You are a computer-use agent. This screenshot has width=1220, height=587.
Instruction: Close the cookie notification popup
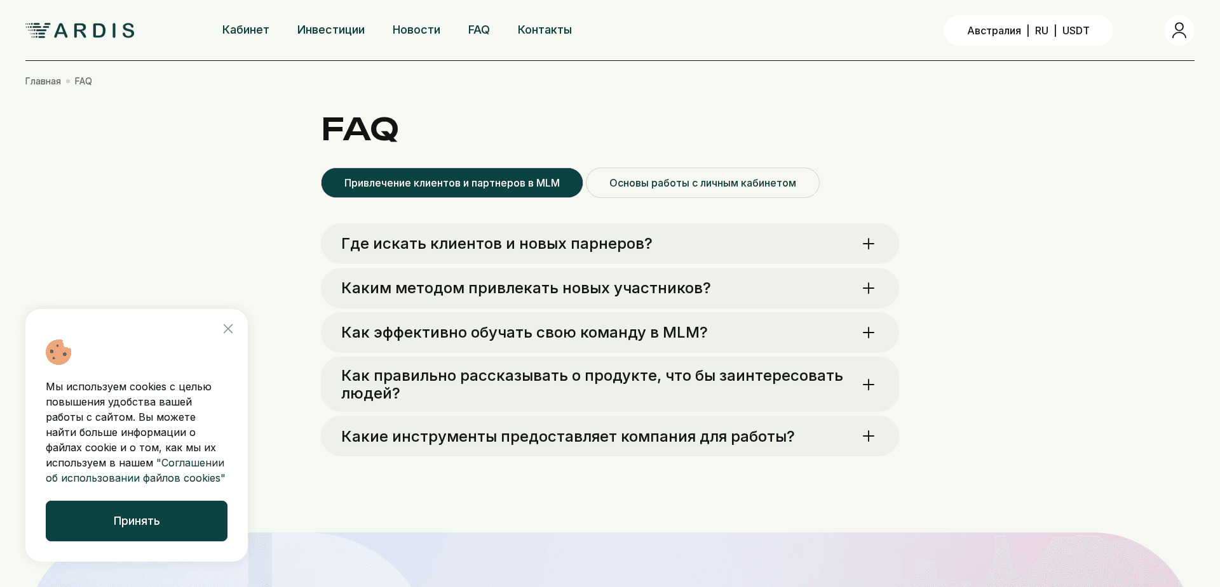[x=228, y=329]
